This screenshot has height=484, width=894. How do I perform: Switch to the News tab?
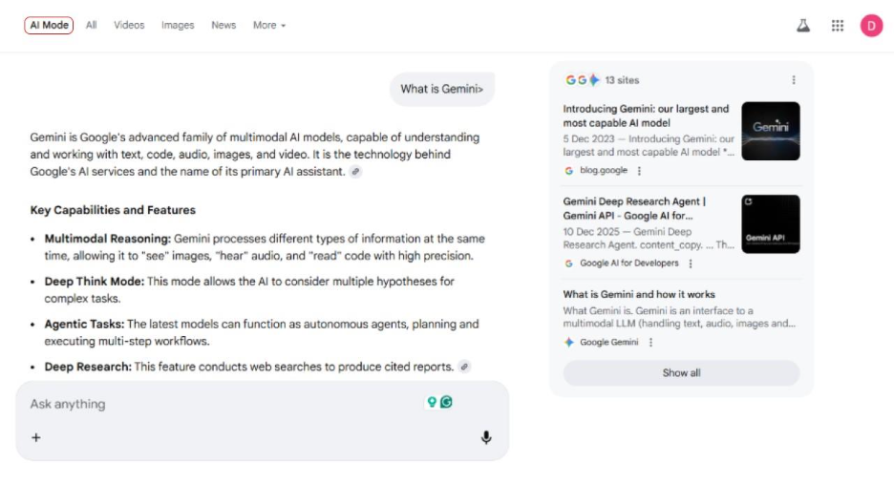[223, 25]
